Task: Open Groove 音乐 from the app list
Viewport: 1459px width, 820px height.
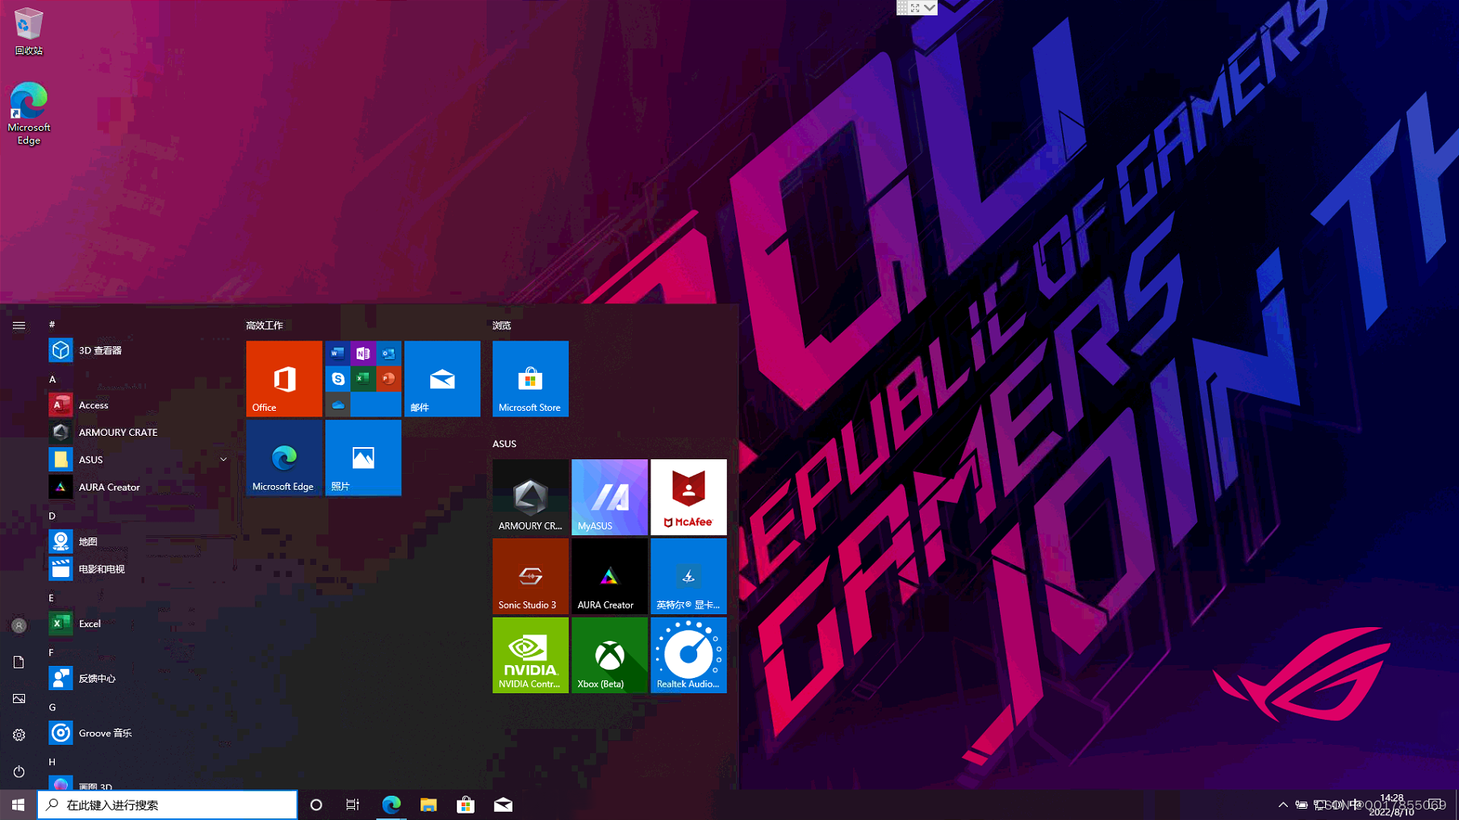Action: click(x=140, y=733)
